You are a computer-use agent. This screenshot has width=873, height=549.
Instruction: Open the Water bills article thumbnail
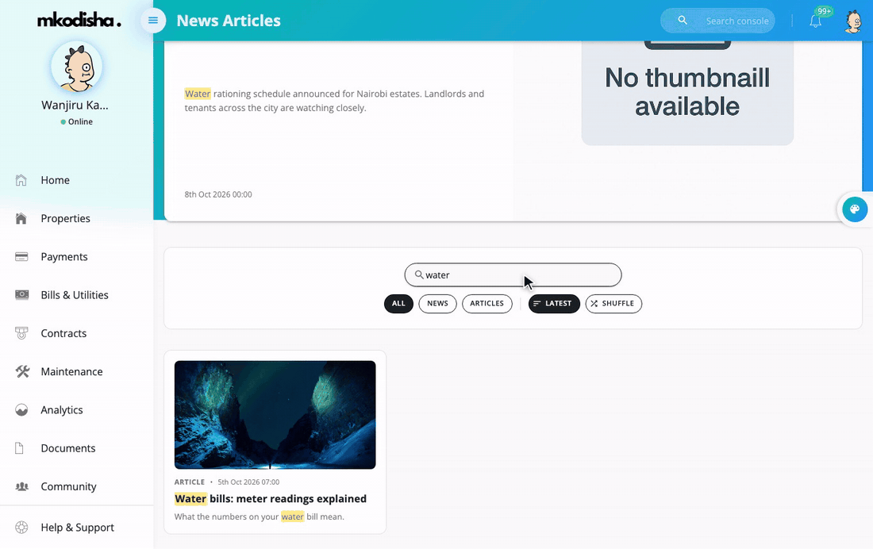coord(275,415)
